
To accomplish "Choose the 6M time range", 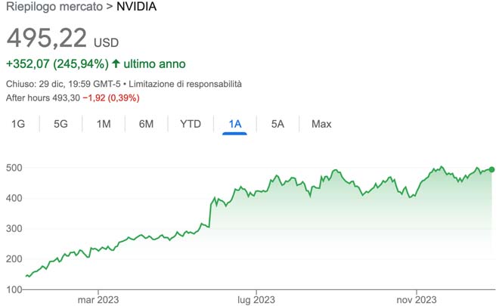I will point(147,124).
